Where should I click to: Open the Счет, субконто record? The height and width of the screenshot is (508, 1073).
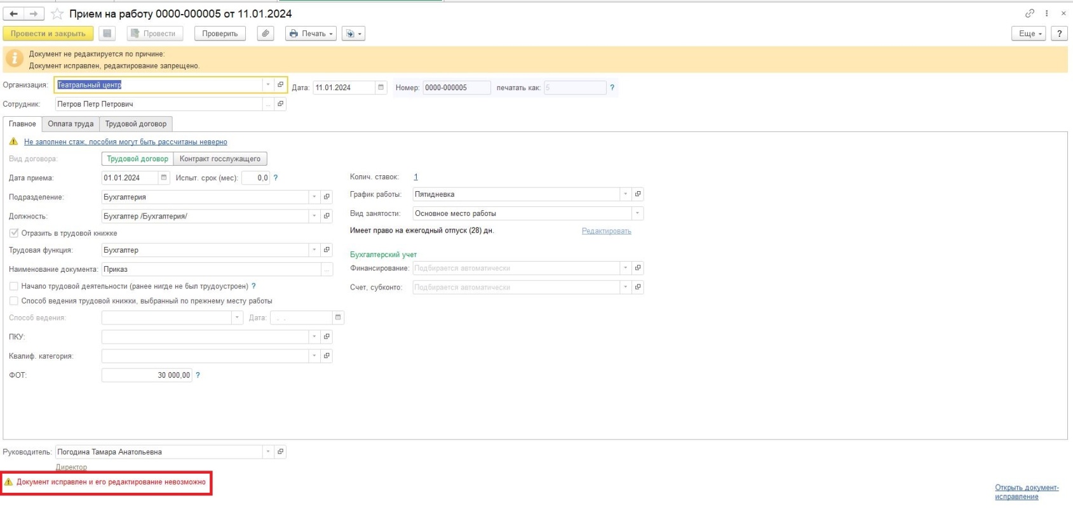coord(638,287)
